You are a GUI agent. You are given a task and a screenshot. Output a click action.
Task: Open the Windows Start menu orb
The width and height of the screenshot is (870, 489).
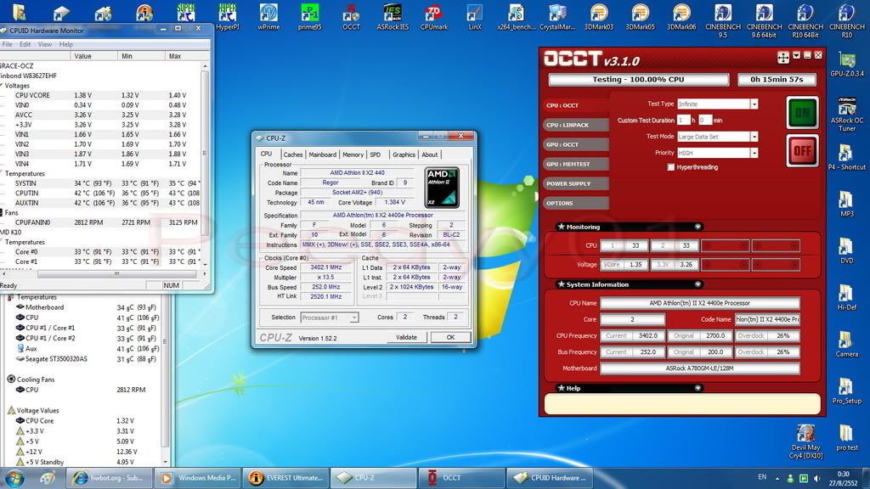pyautogui.click(x=14, y=478)
